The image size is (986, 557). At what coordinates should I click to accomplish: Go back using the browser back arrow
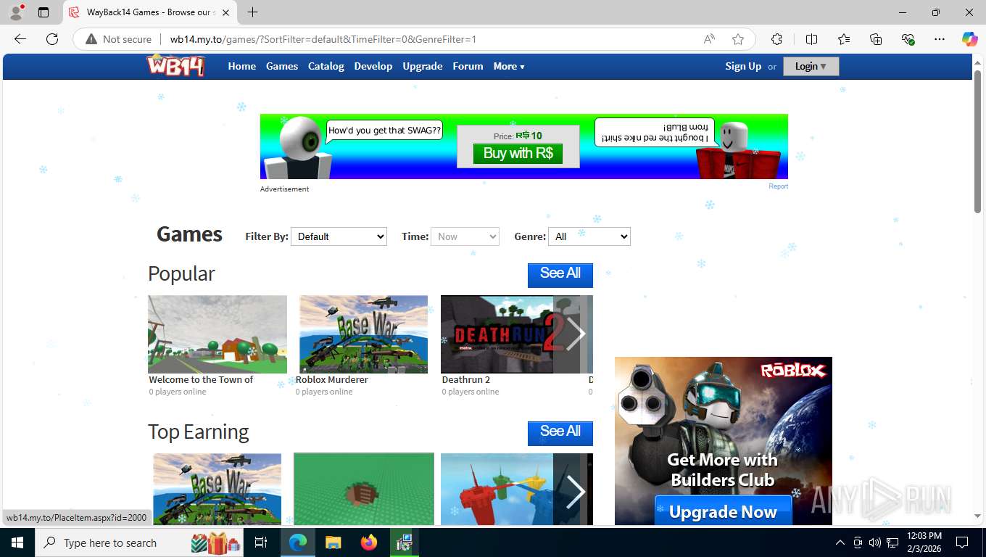[x=20, y=39]
